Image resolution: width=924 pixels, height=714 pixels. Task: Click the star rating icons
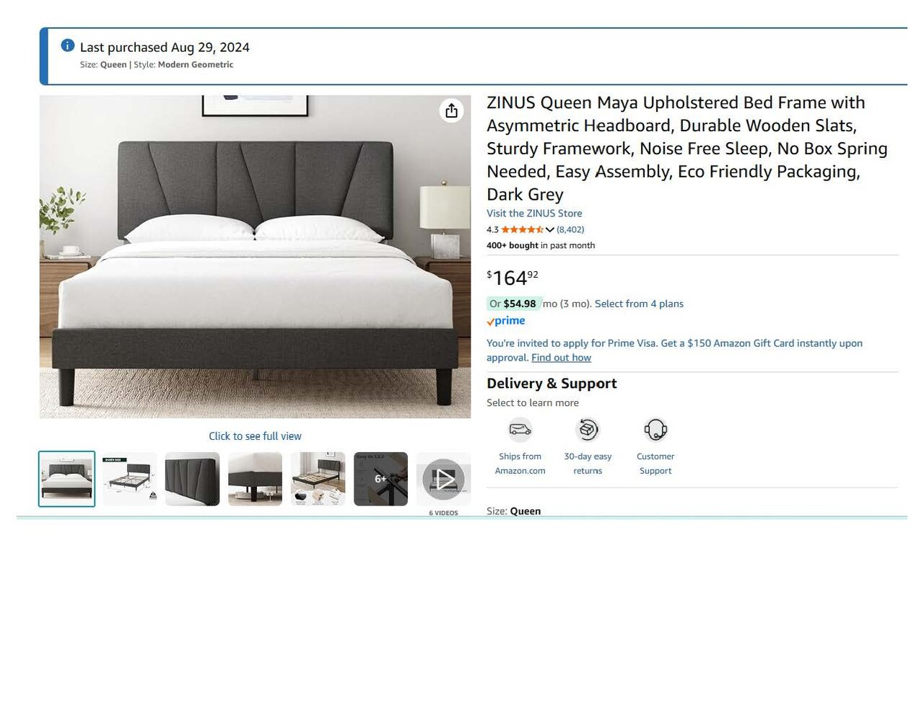(x=522, y=229)
